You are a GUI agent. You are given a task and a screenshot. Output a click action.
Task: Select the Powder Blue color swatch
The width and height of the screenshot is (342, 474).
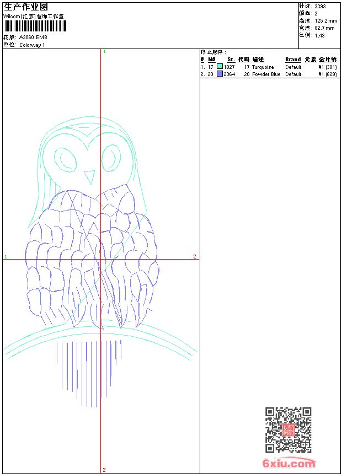(x=220, y=74)
